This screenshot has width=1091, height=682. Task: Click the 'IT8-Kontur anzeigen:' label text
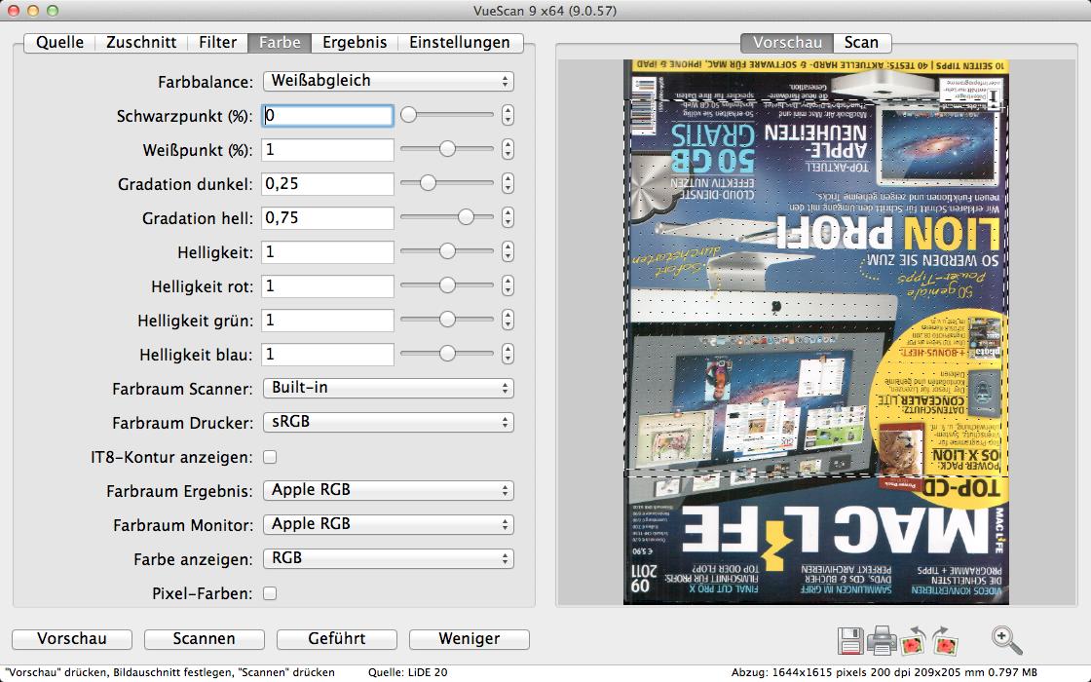171,457
